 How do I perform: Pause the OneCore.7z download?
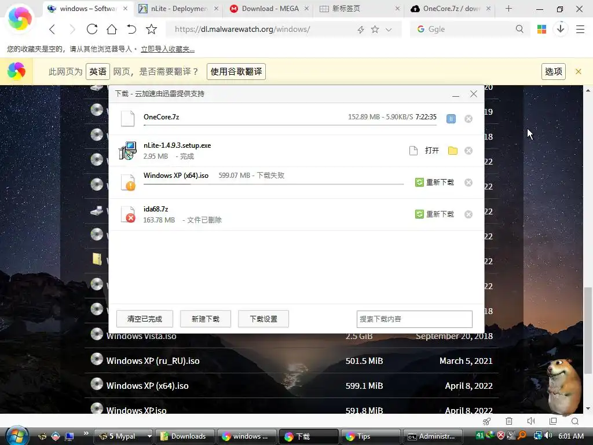tap(451, 119)
